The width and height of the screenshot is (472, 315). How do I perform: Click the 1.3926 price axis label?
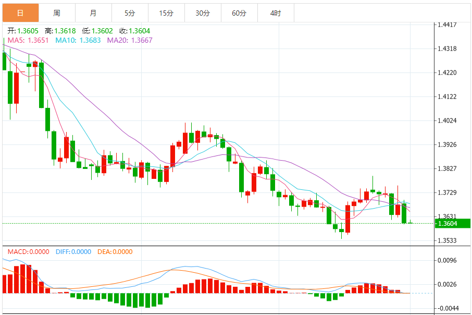(x=447, y=144)
